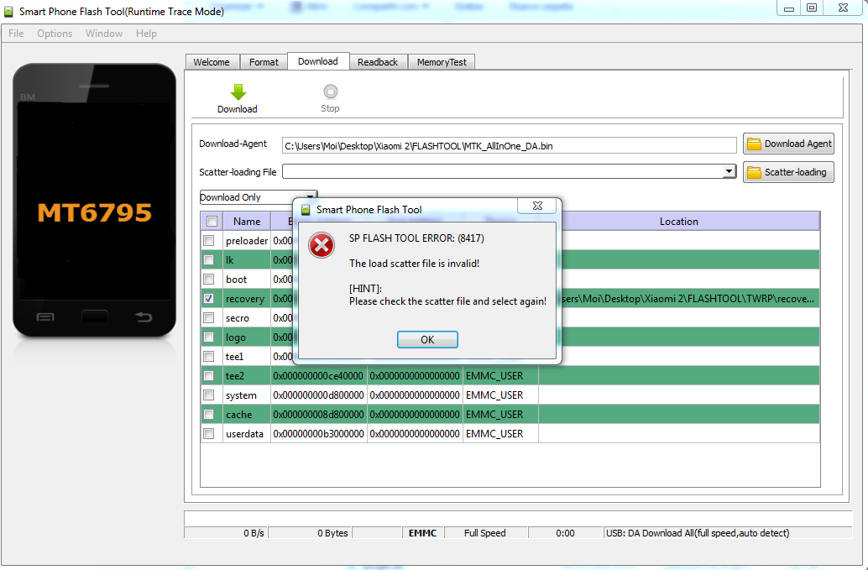Check the logo partition checkbox
868x570 pixels.
point(209,337)
